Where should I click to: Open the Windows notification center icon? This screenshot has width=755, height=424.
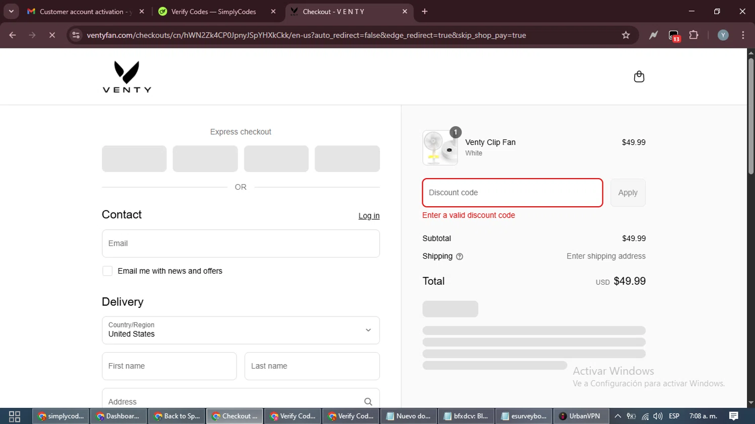pos(733,416)
